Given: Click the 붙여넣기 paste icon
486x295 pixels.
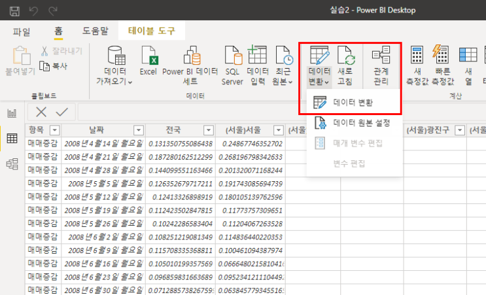Looking at the screenshot, I should coord(22,56).
